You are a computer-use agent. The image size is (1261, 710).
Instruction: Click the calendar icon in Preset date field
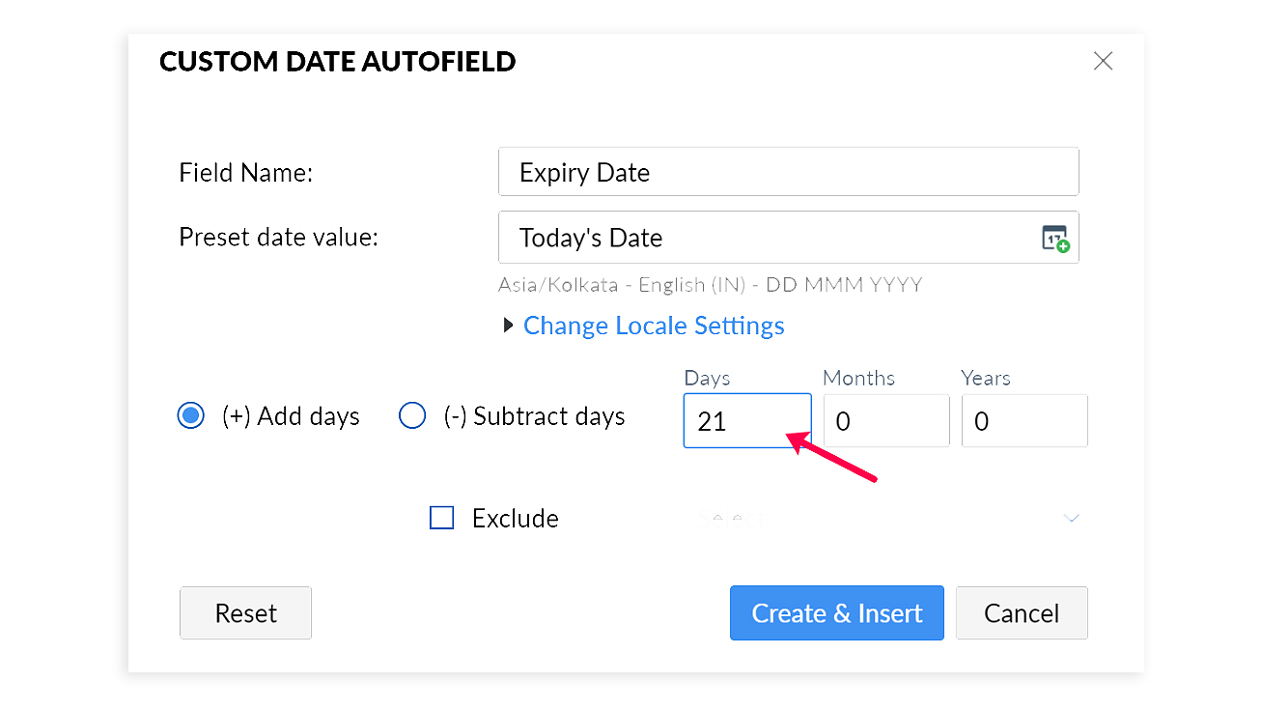(1054, 238)
